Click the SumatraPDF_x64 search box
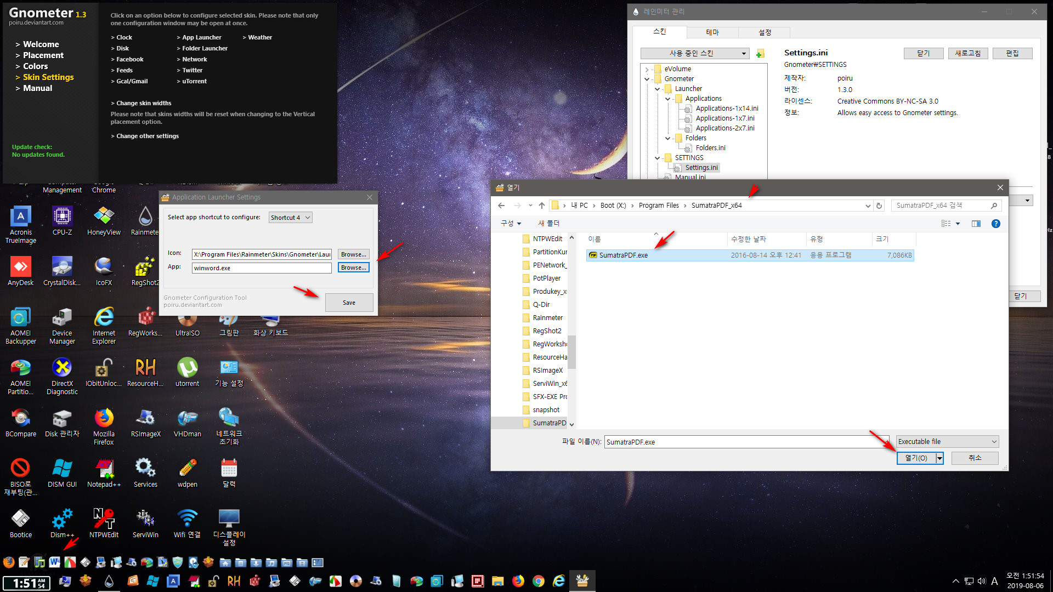The width and height of the screenshot is (1053, 592). 945,206
